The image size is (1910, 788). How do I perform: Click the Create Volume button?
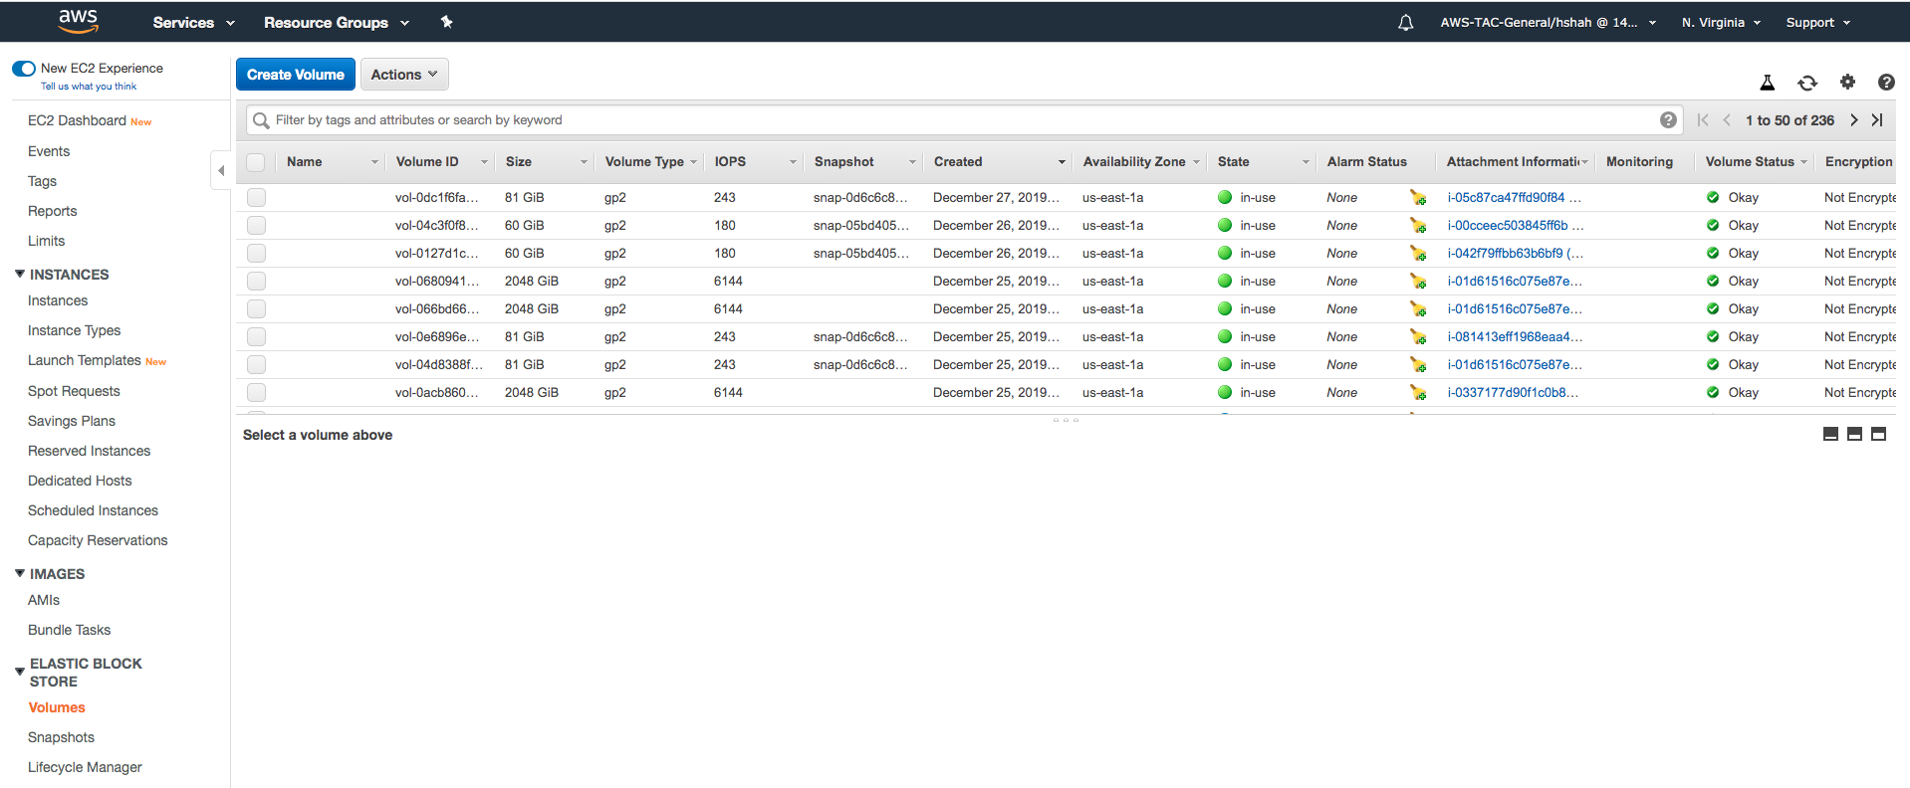(x=295, y=75)
